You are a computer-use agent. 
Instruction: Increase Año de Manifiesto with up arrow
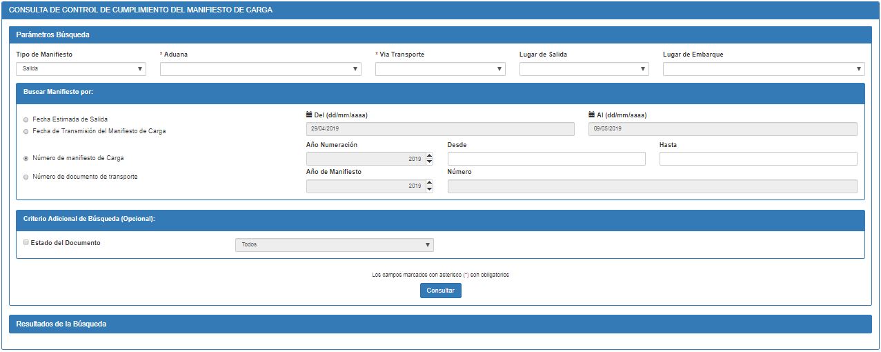[x=429, y=182]
